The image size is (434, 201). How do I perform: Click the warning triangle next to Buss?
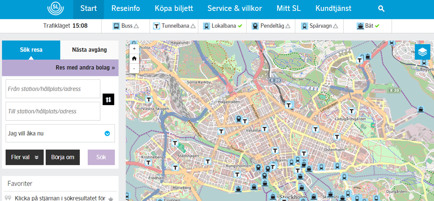(136, 26)
